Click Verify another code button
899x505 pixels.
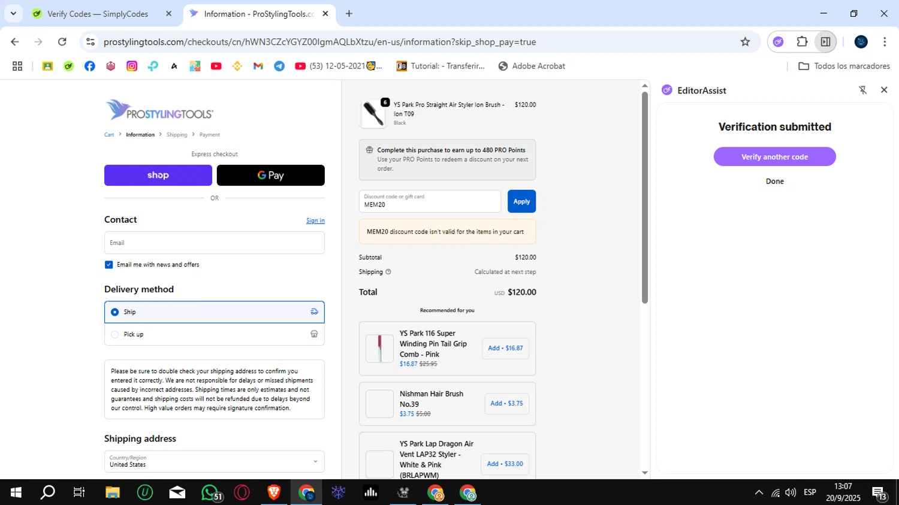point(774,157)
